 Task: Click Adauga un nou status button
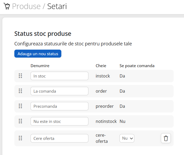point(38,54)
